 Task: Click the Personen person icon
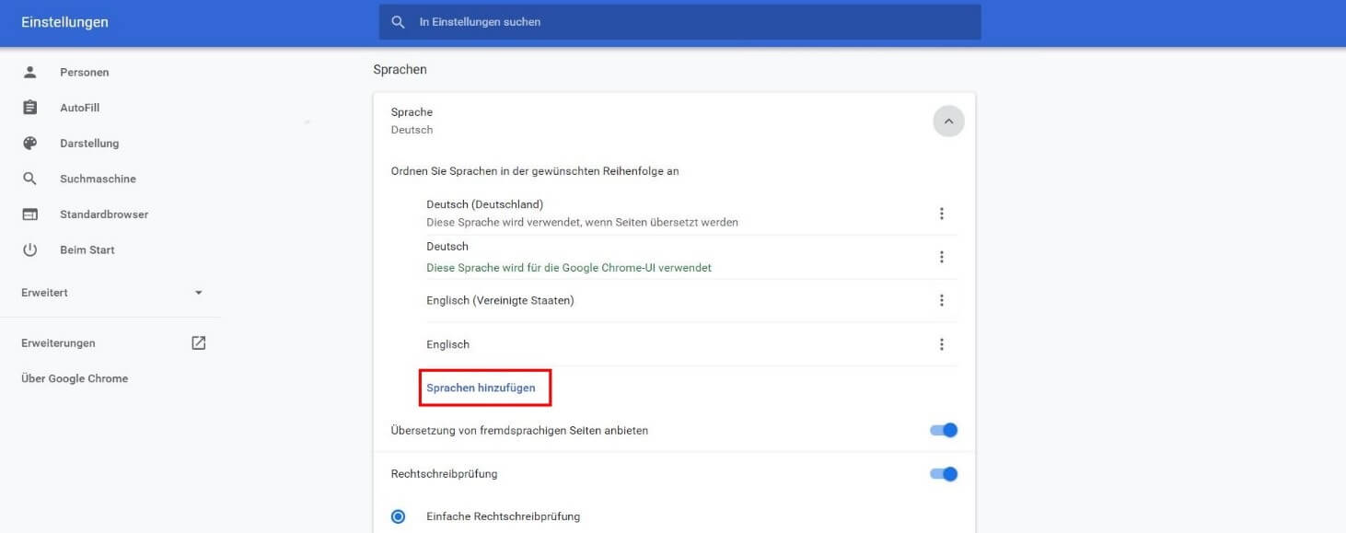point(30,72)
